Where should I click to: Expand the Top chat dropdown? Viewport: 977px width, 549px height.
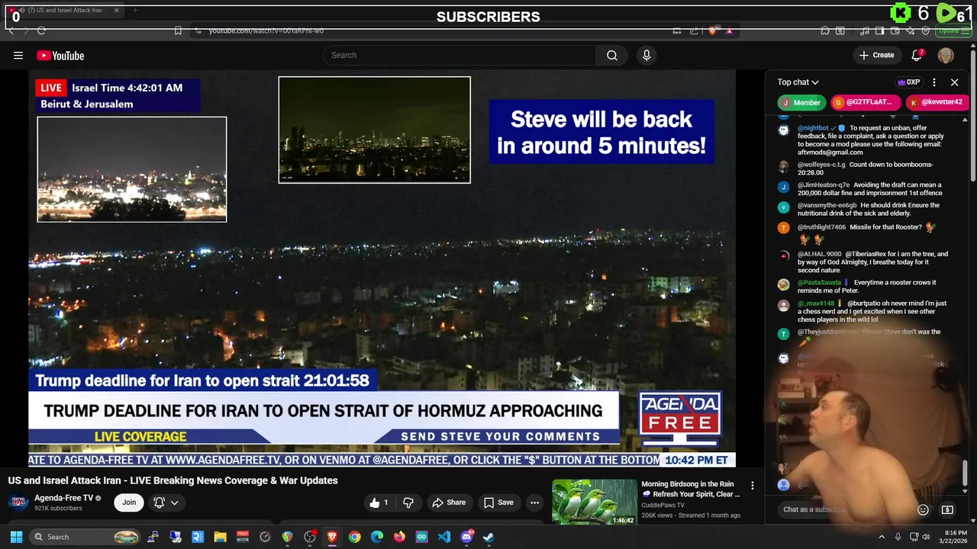point(798,82)
